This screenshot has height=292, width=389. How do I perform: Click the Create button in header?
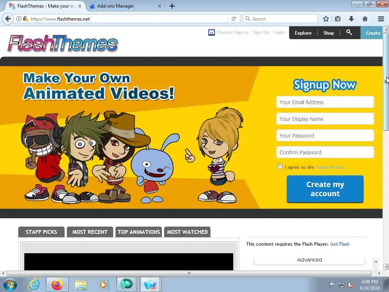tap(372, 33)
